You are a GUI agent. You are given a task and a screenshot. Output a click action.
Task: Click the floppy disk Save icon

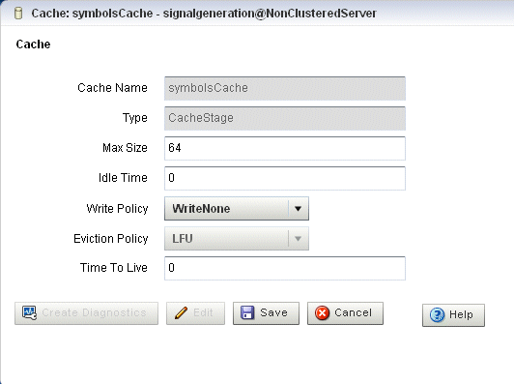pyautogui.click(x=247, y=312)
